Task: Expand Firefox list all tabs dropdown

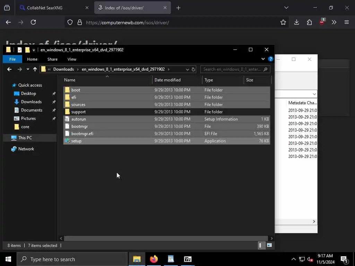Action: tap(286, 8)
